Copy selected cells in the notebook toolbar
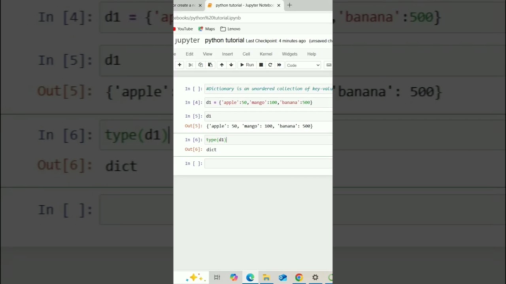Image resolution: width=506 pixels, height=284 pixels. click(x=200, y=65)
